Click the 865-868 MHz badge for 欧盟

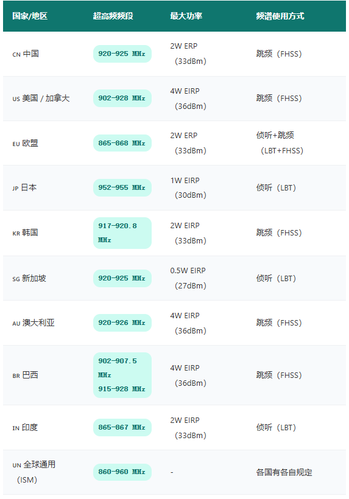(122, 143)
